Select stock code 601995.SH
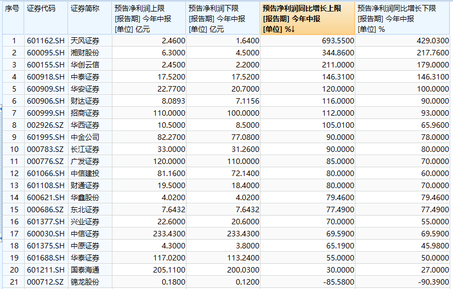The width and height of the screenshot is (453, 289). [x=46, y=137]
